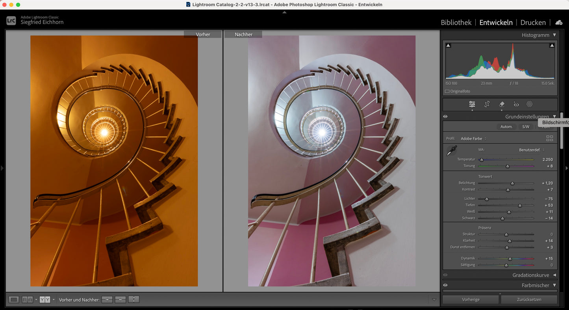Open the Red-eye correction tool
569x310 pixels.
coord(516,104)
